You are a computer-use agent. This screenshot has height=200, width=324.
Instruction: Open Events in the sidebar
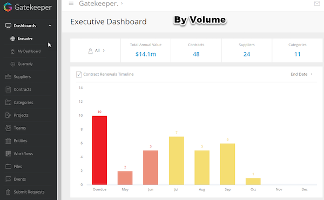[x=20, y=179]
